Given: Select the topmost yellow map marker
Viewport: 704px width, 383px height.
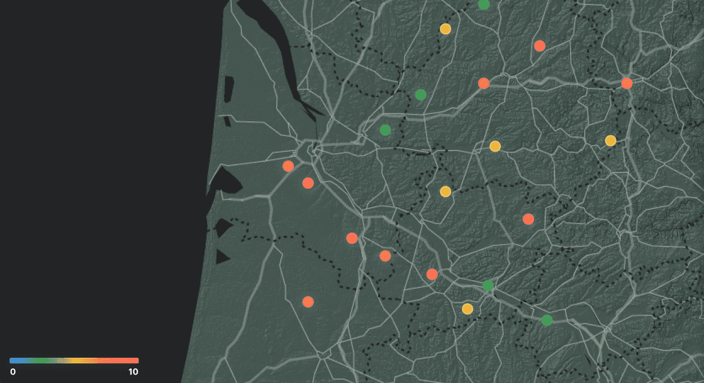Looking at the screenshot, I should click(445, 29).
